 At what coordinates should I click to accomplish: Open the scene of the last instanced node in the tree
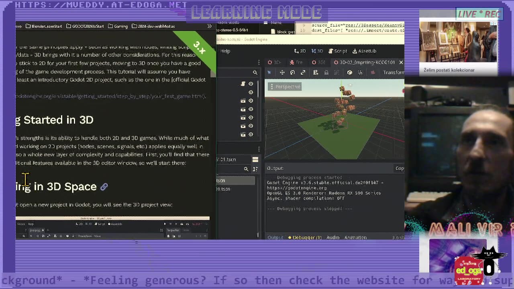tap(243, 134)
